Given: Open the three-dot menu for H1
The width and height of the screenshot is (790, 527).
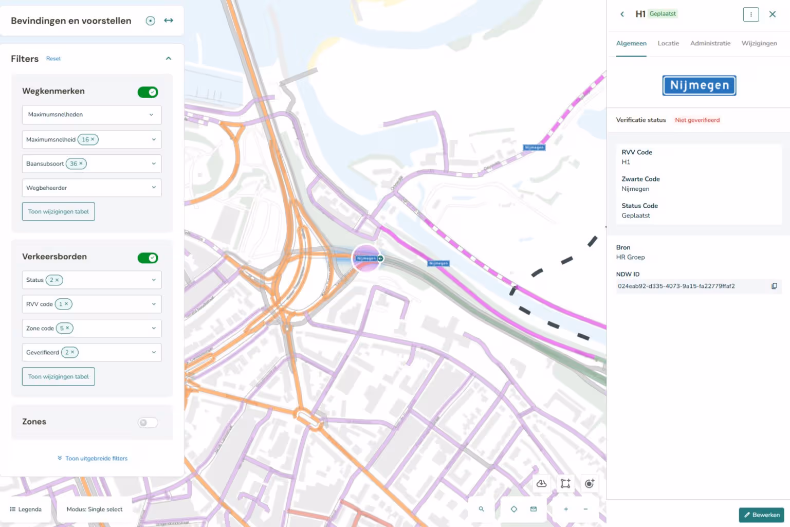Looking at the screenshot, I should click(750, 14).
